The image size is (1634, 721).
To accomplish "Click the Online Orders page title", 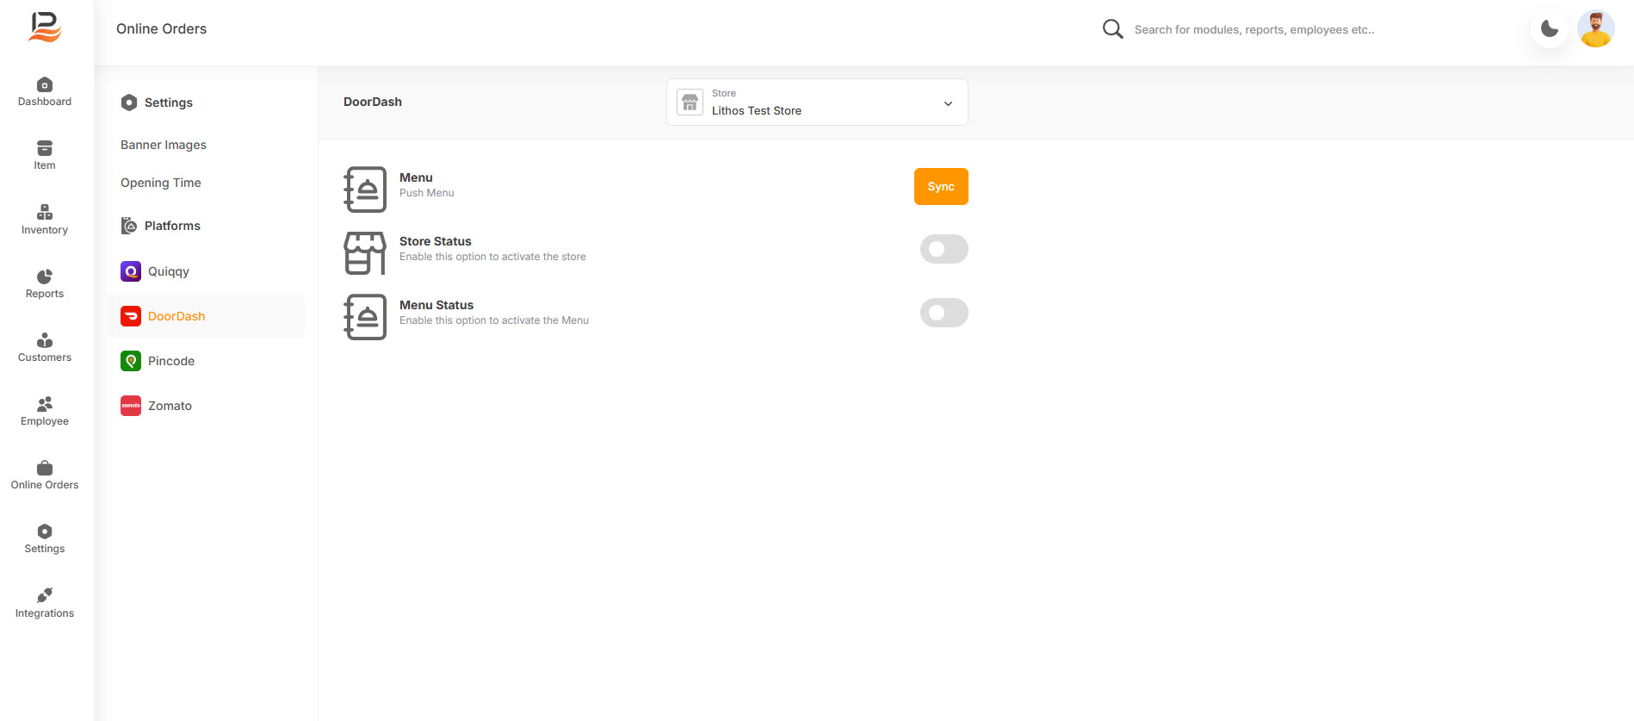I will (162, 28).
